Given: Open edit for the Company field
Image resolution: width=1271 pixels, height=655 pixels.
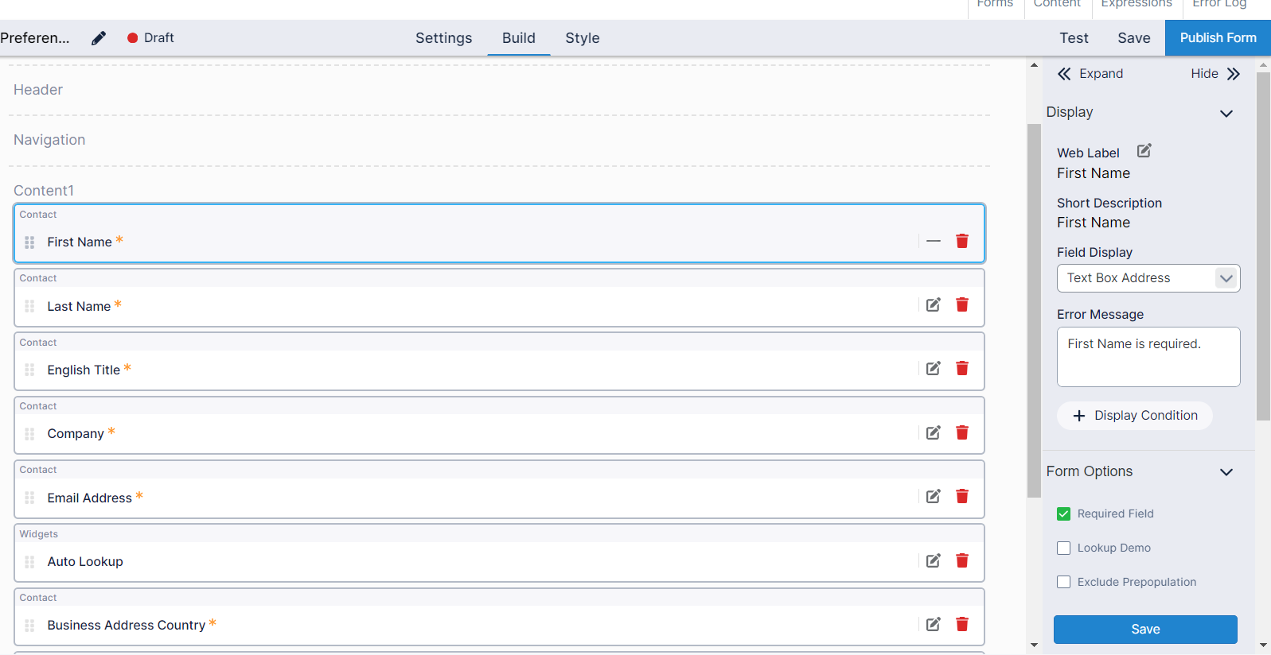Looking at the screenshot, I should 933,433.
